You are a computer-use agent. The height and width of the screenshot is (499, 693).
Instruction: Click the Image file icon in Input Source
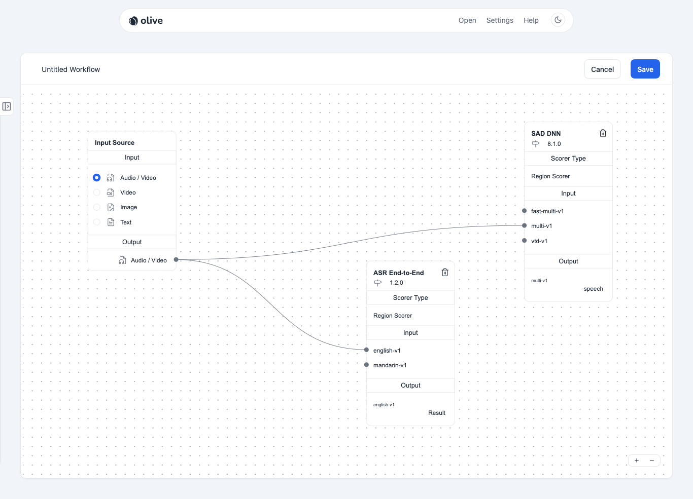110,207
